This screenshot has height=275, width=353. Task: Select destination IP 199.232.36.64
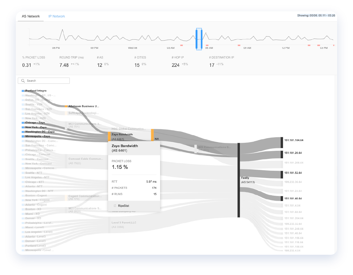point(293,182)
